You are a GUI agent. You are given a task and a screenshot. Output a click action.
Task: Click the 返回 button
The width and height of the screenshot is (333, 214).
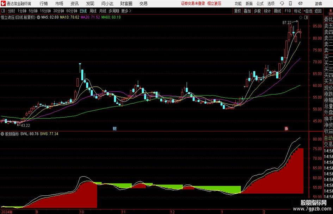[318, 11]
